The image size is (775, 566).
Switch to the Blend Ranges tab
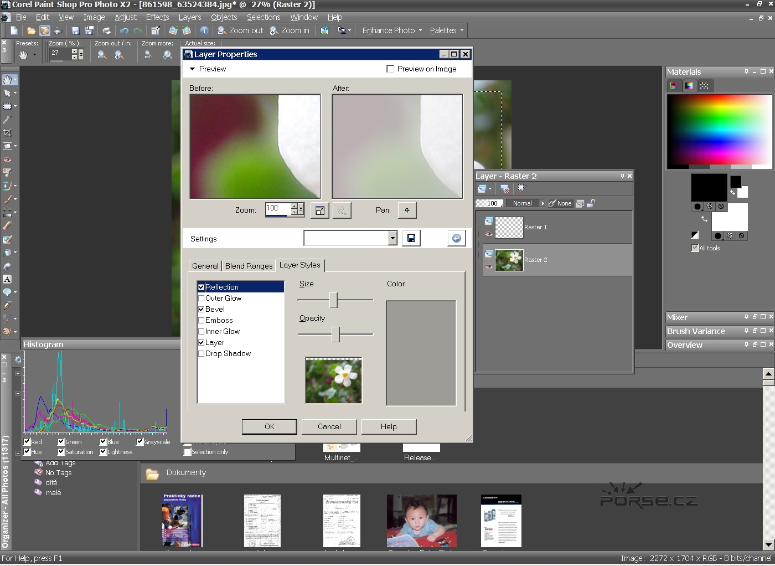(x=249, y=266)
